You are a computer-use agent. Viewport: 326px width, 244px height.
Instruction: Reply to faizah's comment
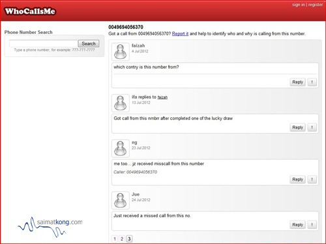pos(297,82)
